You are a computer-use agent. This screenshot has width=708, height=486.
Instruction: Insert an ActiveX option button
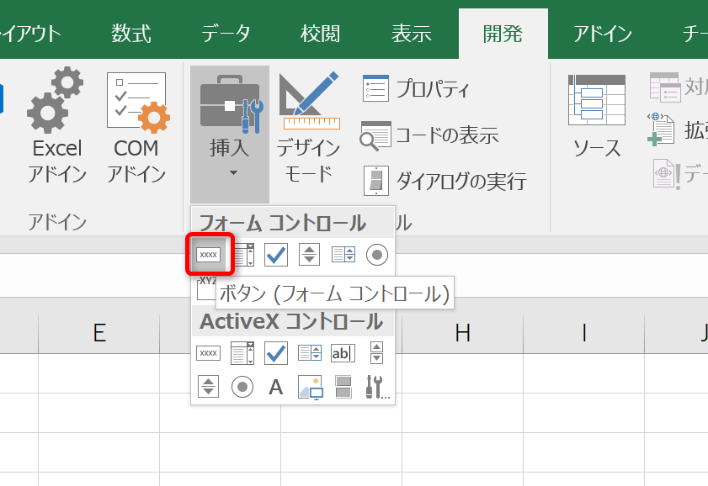tap(242, 387)
